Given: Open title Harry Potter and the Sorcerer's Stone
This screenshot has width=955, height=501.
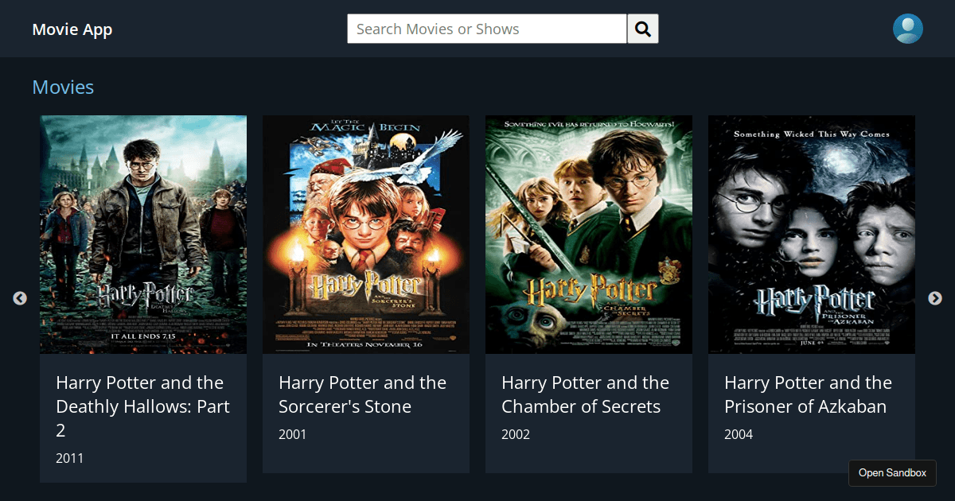Looking at the screenshot, I should coord(362,394).
